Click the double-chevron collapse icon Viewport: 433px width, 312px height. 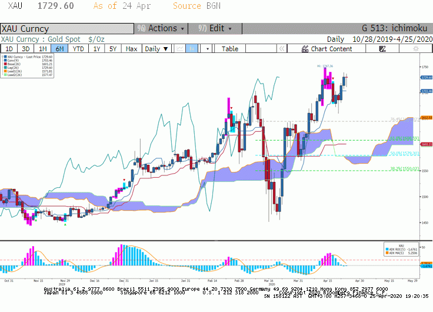pos(282,49)
